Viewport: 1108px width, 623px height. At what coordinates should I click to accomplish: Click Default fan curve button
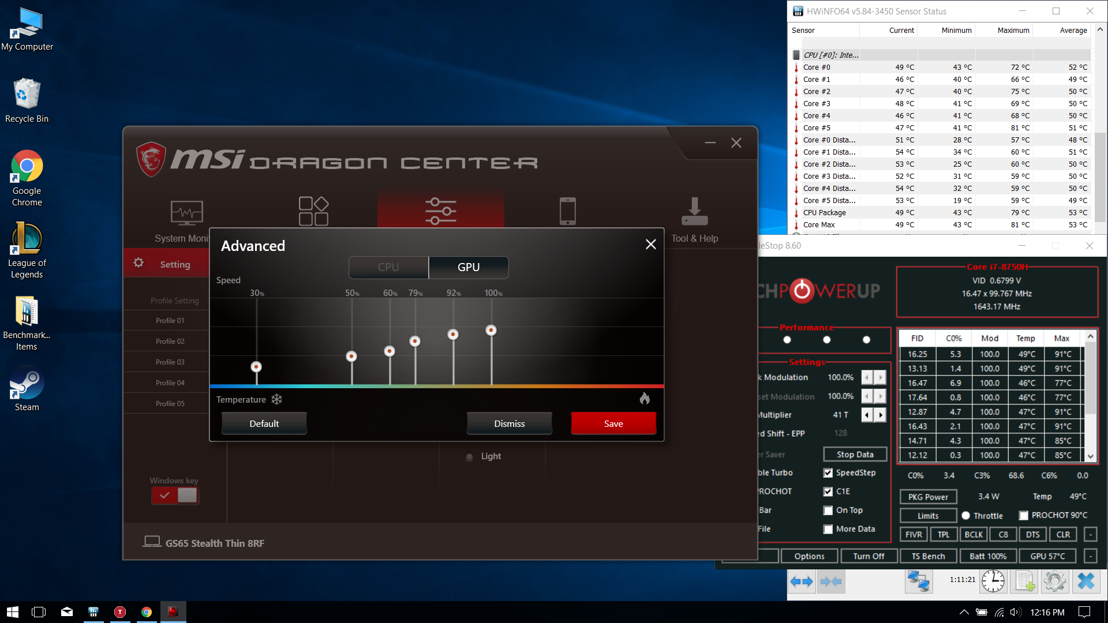pos(264,423)
